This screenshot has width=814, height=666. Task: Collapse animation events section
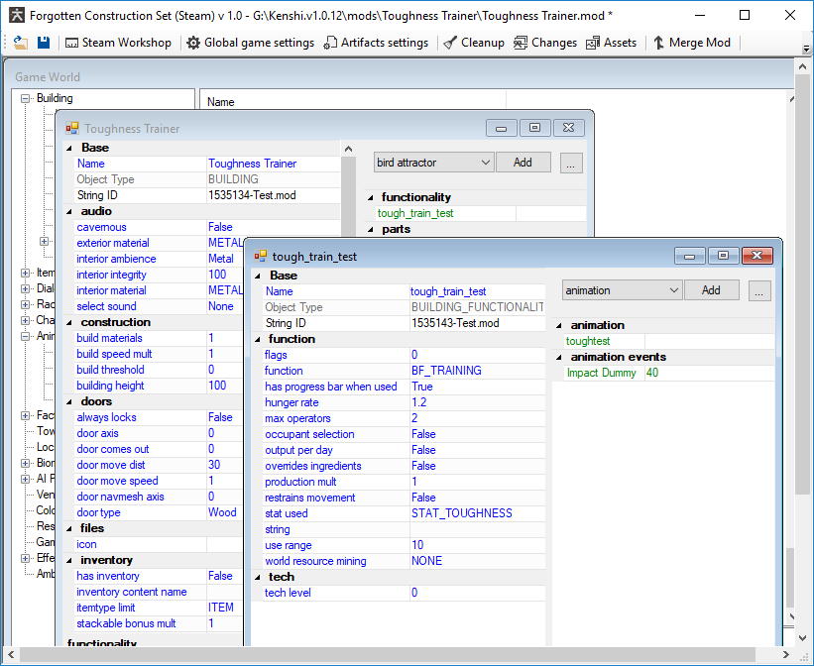pyautogui.click(x=559, y=357)
